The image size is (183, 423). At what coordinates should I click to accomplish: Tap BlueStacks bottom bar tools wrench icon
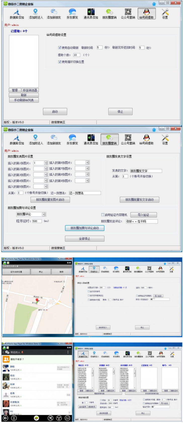[x=51, y=418]
